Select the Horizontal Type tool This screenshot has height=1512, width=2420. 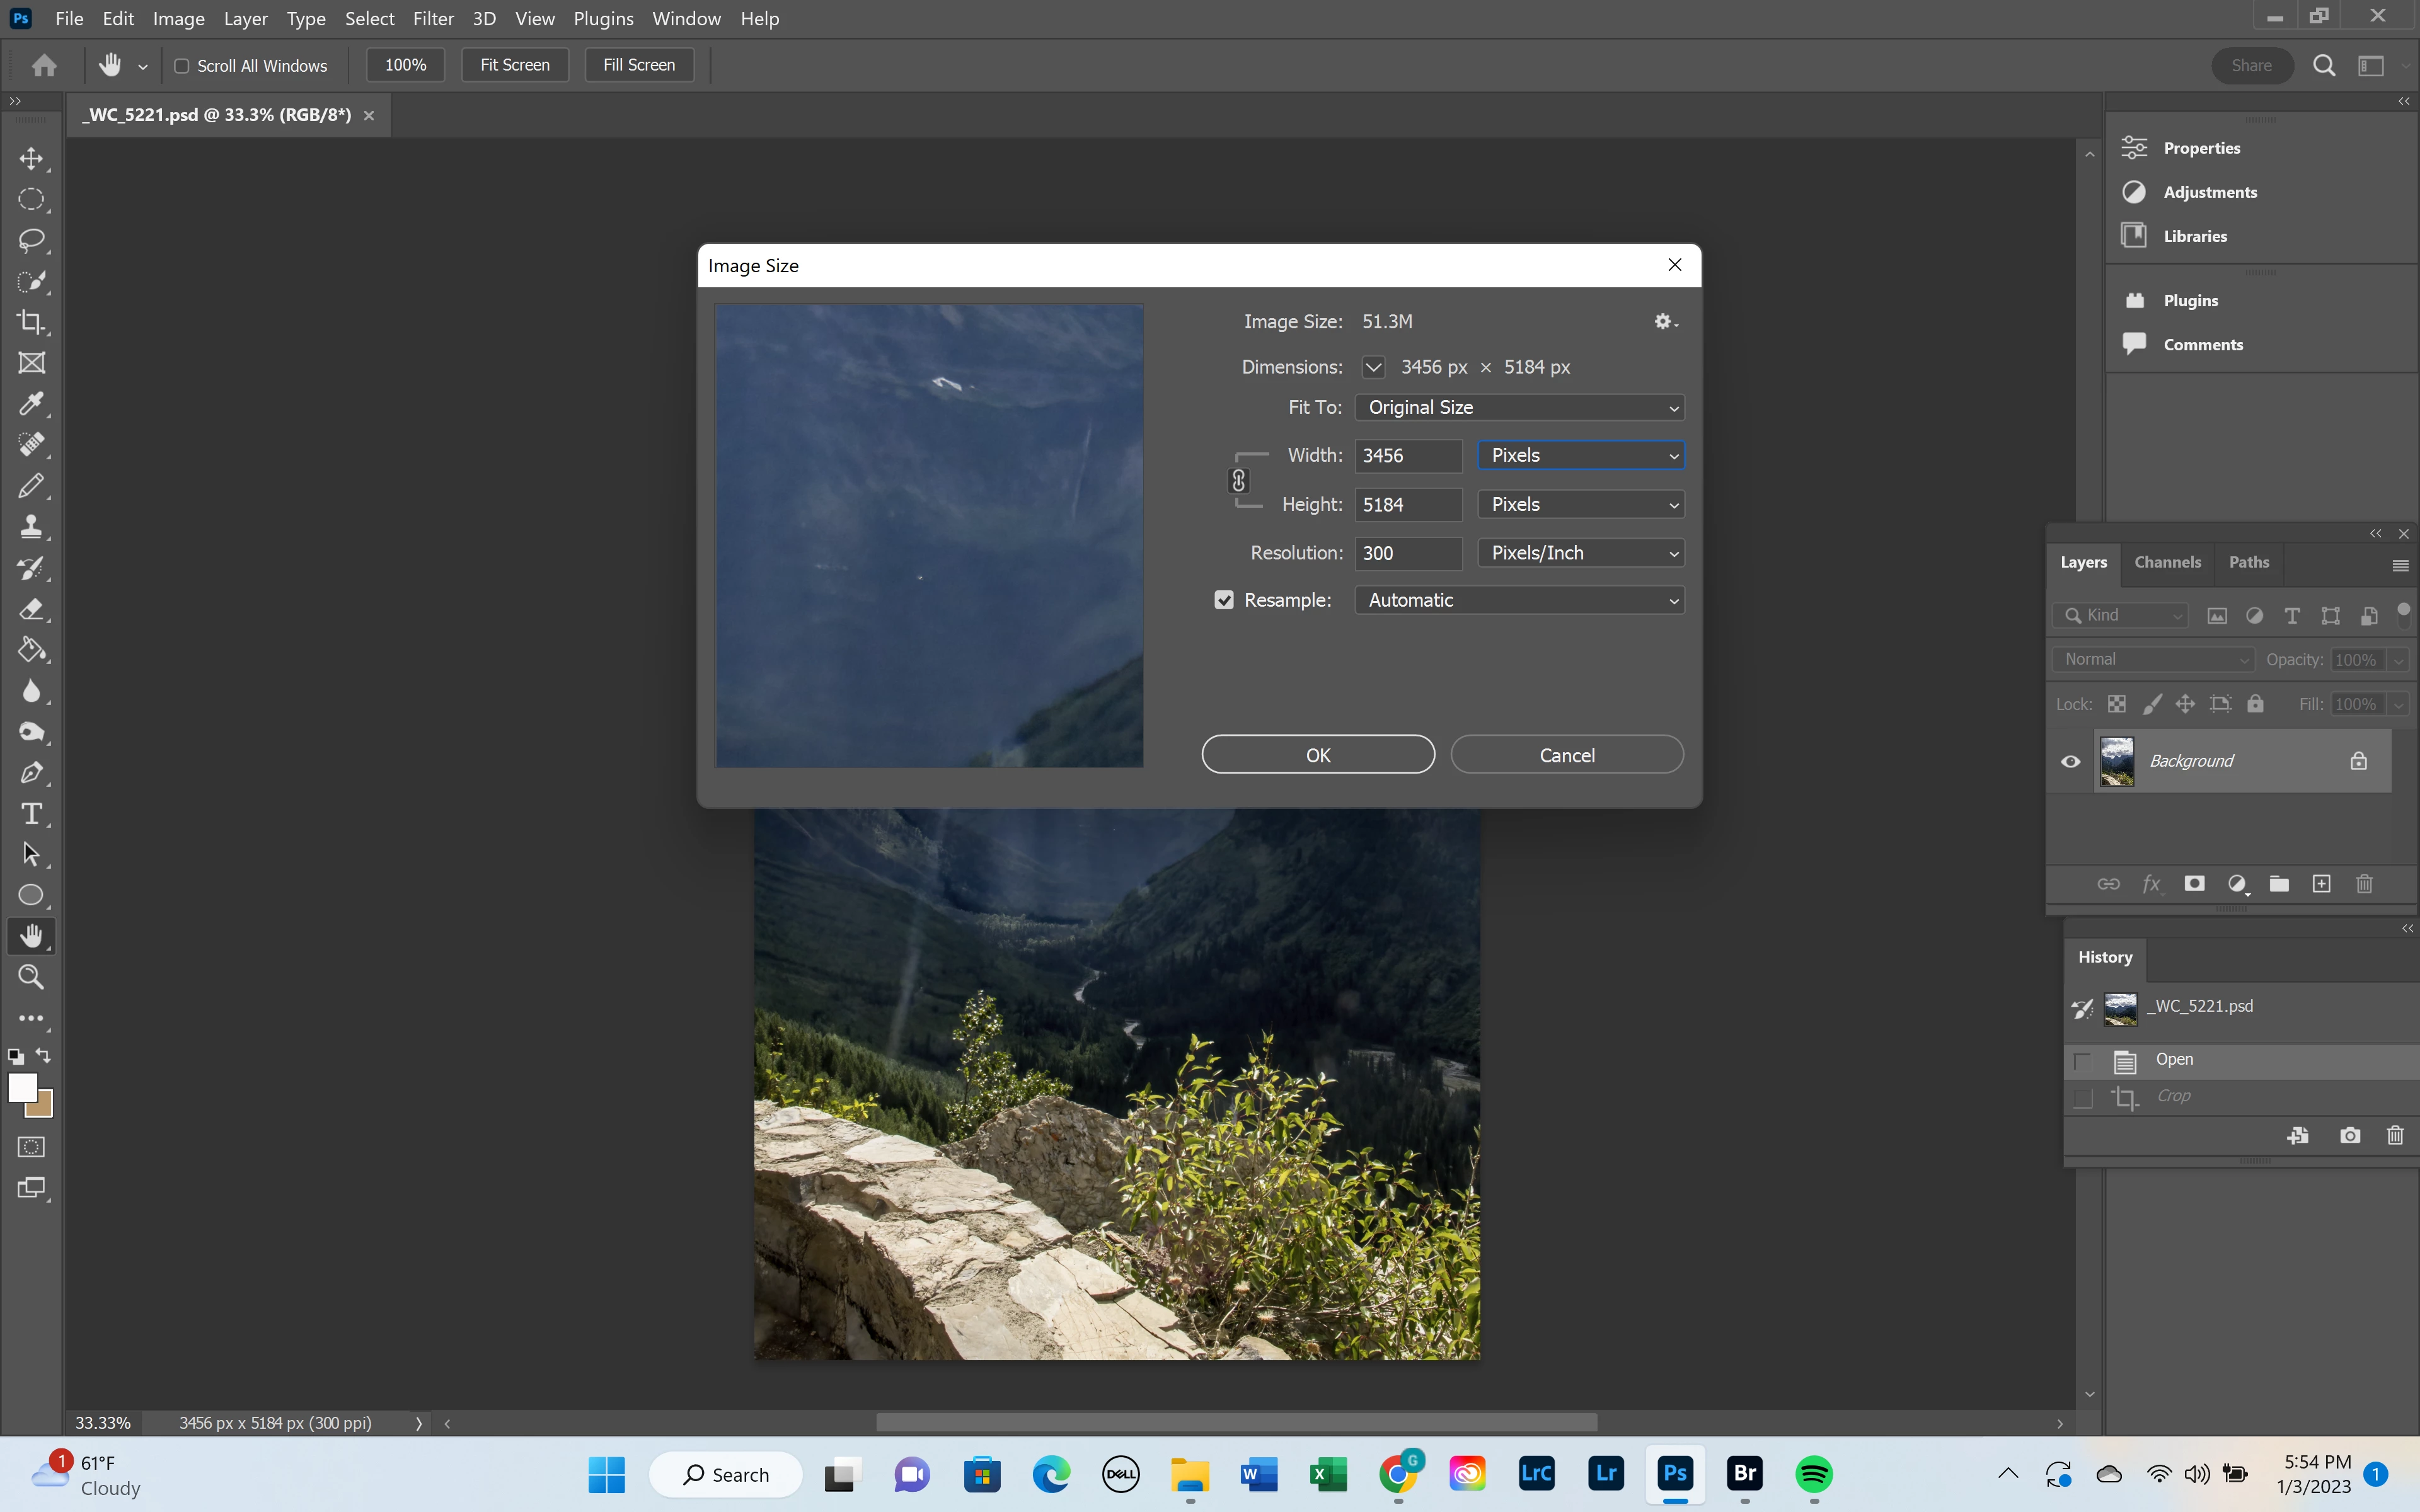31,814
